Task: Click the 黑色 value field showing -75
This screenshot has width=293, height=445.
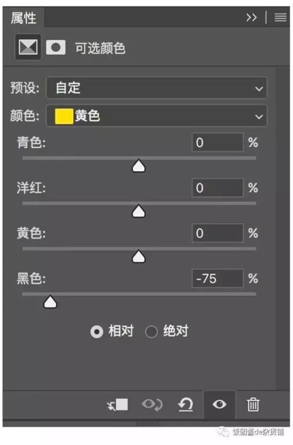Action: click(x=217, y=279)
